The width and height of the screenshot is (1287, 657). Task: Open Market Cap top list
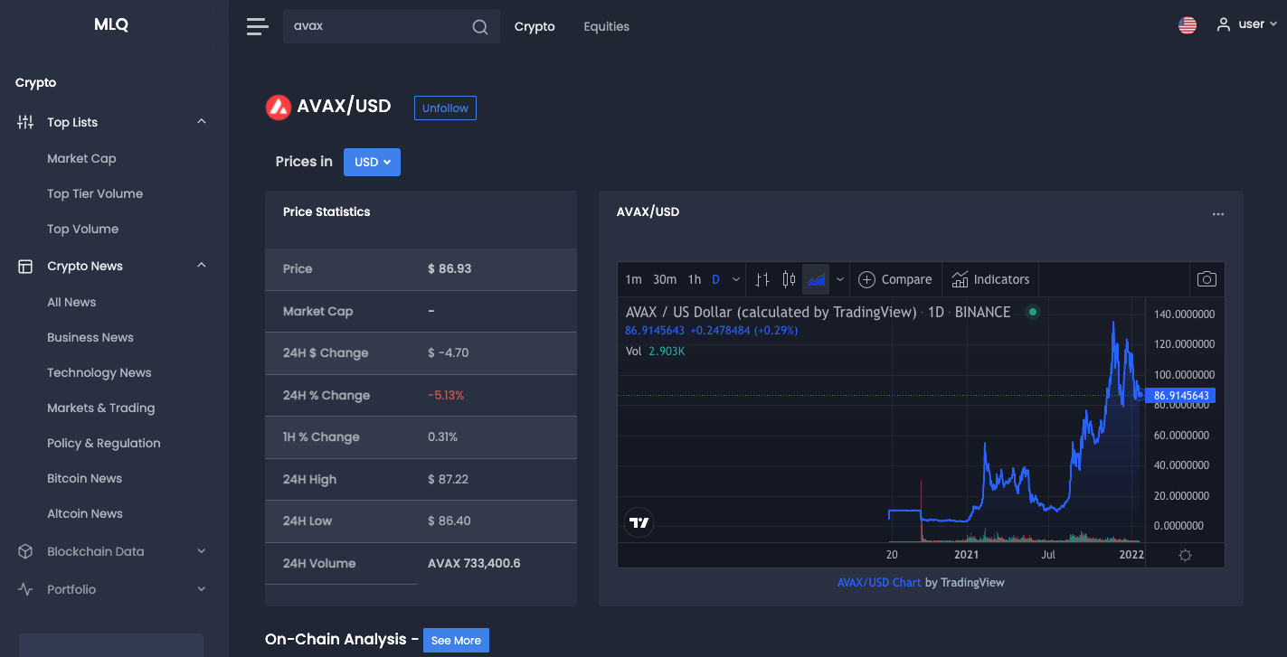[81, 158]
